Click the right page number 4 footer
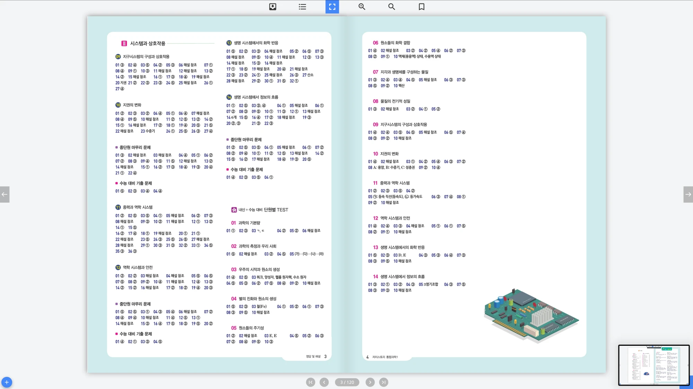Image resolution: width=693 pixels, height=389 pixels. click(x=367, y=357)
